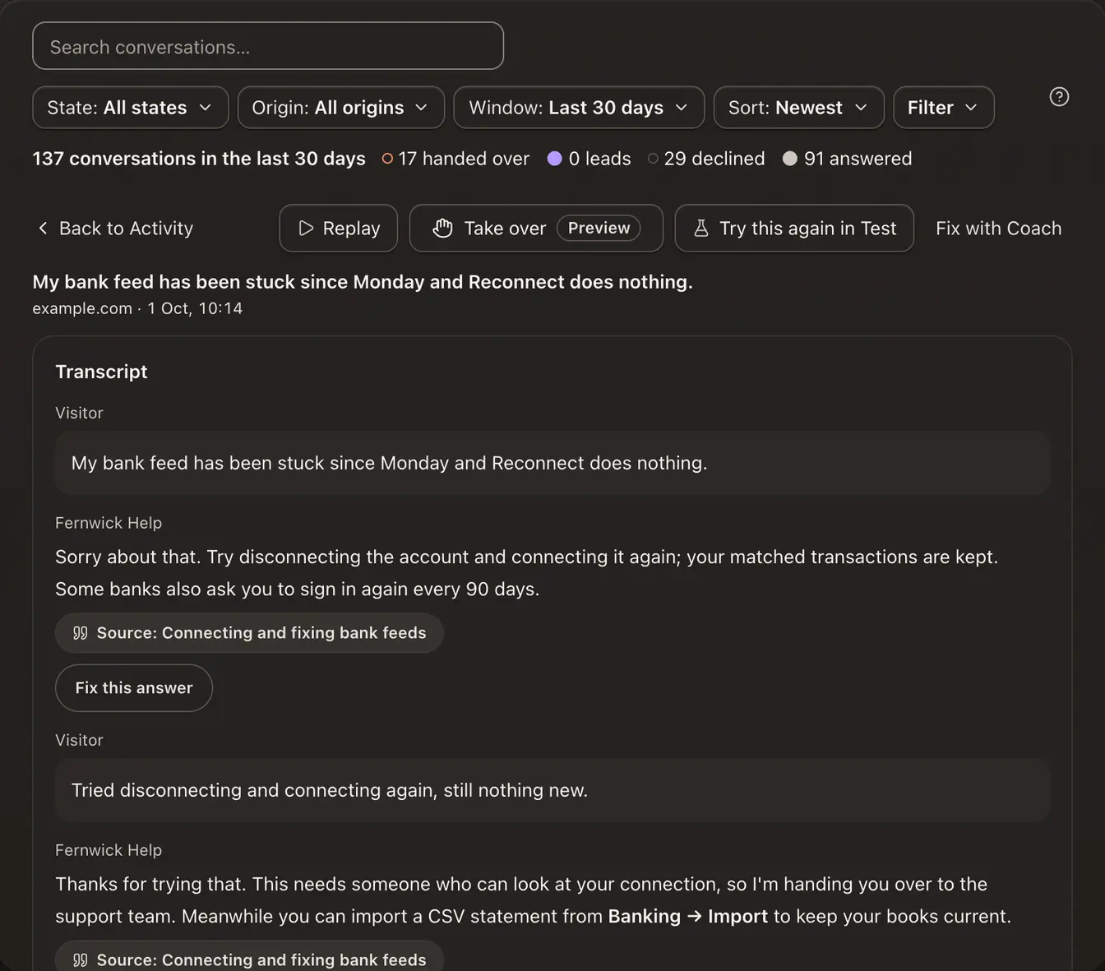Click the 137 conversations summary text
Viewport: 1105px width, 971px height.
(x=199, y=159)
